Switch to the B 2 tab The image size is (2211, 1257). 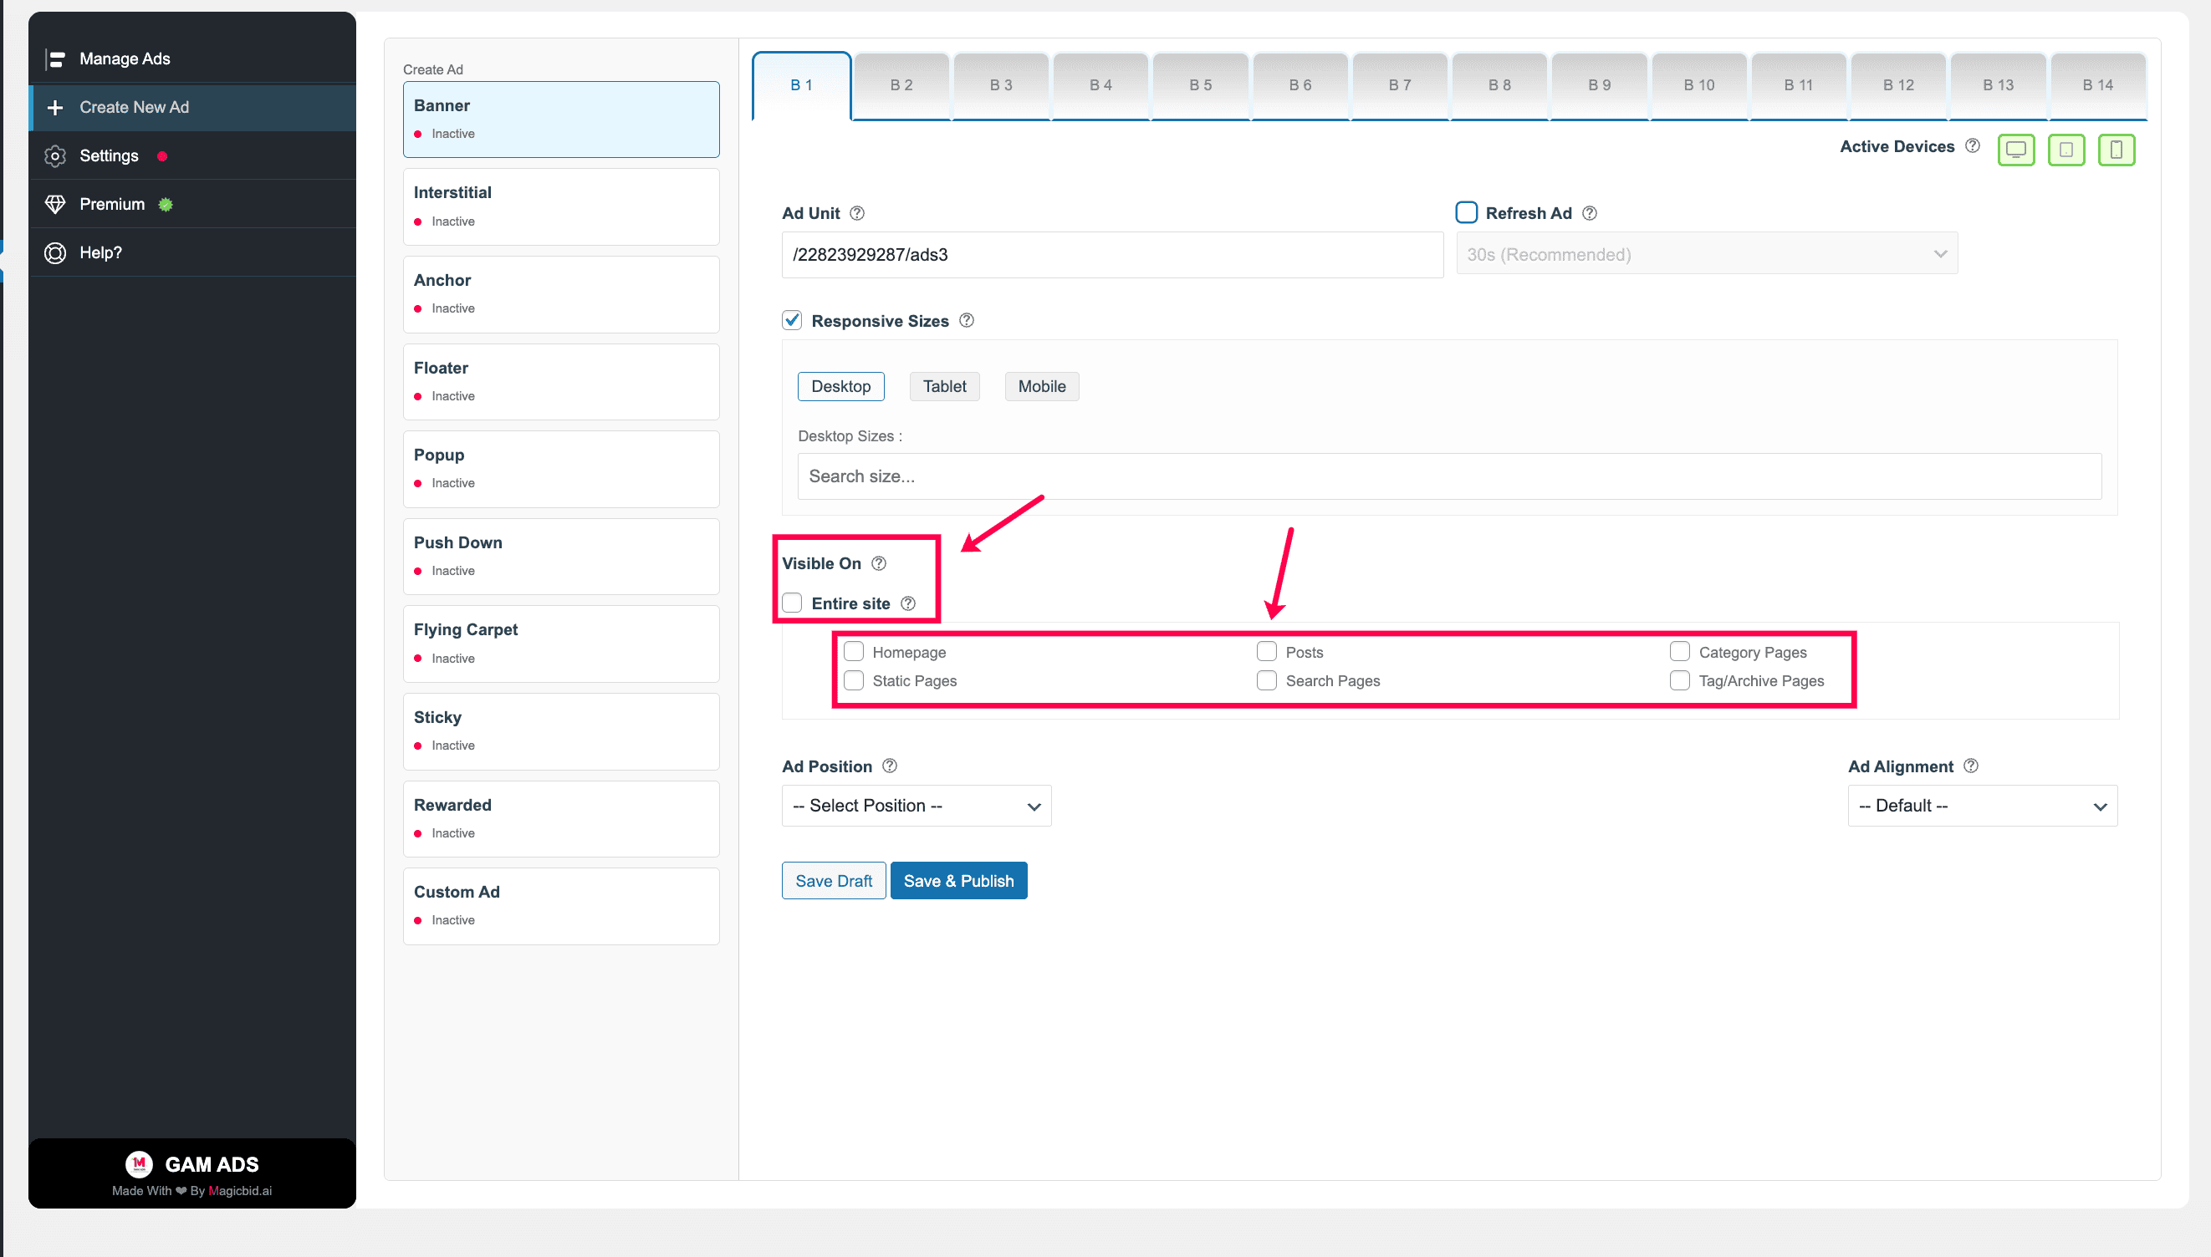tap(901, 84)
